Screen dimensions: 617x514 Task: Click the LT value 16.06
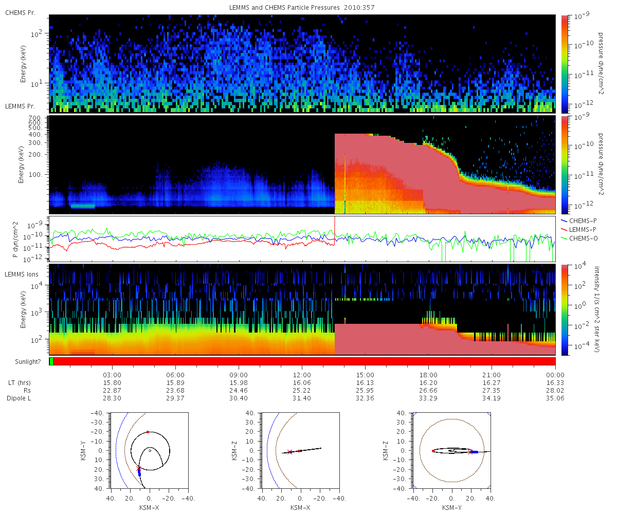(x=302, y=382)
